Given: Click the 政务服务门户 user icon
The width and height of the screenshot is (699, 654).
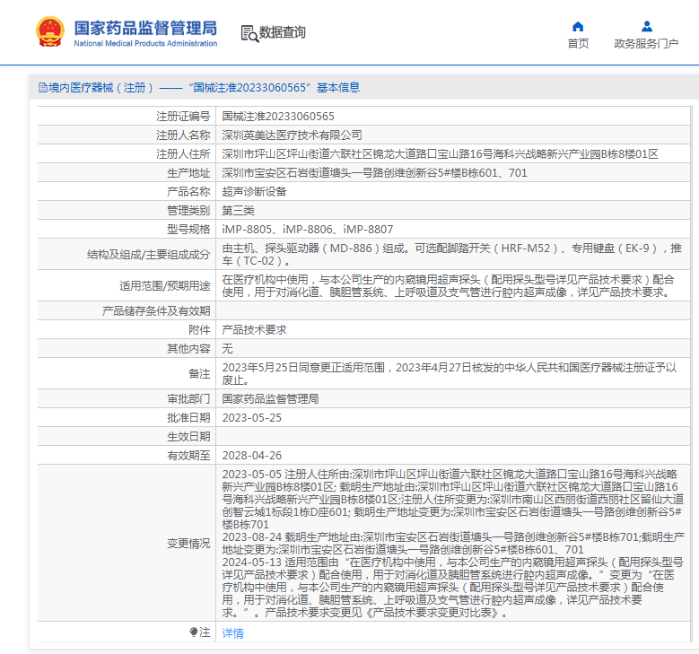Looking at the screenshot, I should tap(647, 27).
